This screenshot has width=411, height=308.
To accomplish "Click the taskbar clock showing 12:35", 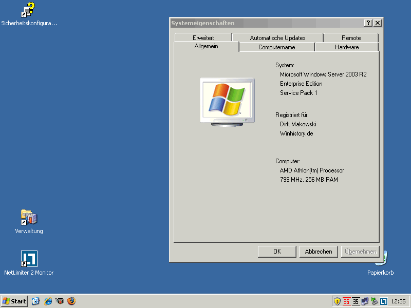I will [398, 301].
